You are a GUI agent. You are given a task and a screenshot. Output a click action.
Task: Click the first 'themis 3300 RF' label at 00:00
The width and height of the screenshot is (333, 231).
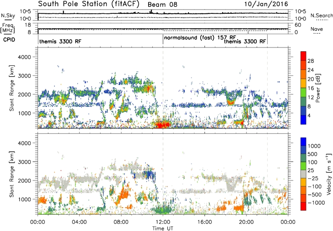pyautogui.click(x=60, y=41)
